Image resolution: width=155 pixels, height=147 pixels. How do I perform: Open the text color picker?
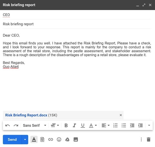click(x=93, y=125)
